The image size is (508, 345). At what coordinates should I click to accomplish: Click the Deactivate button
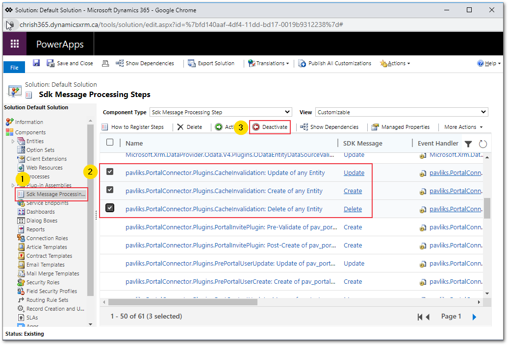tap(270, 127)
